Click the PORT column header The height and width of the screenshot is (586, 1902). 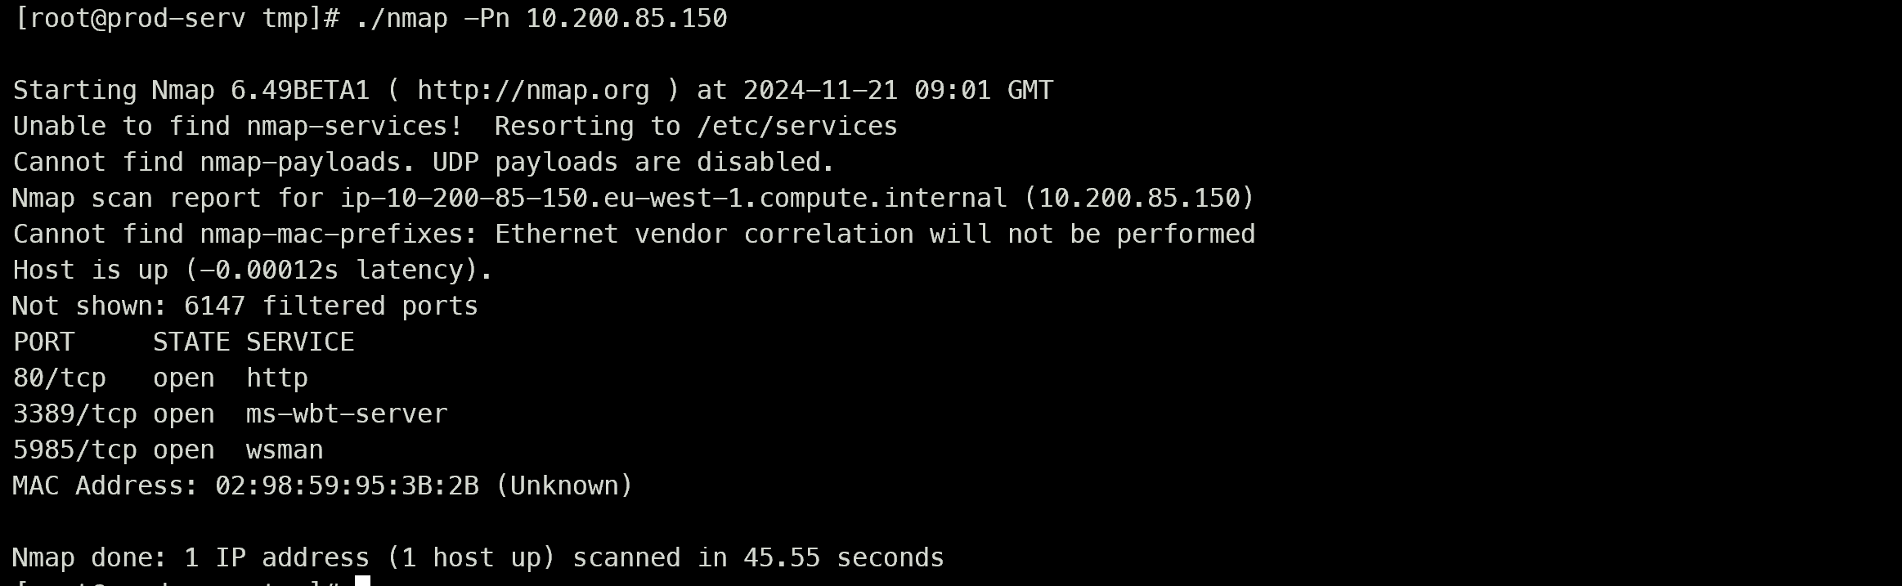coord(44,342)
